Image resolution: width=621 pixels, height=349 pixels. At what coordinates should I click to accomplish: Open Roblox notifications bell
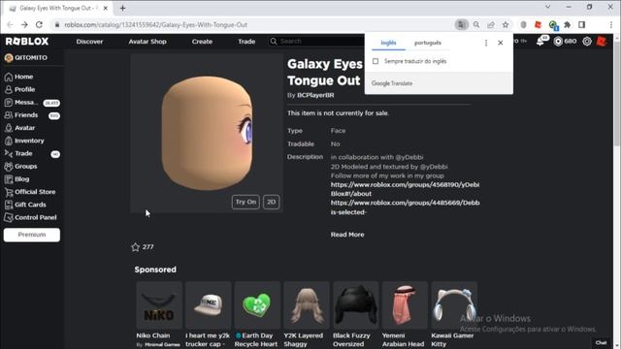[540, 41]
